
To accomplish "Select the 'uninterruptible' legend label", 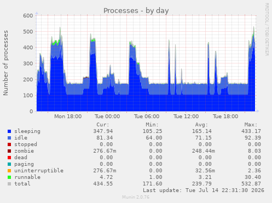I will (x=39, y=171).
